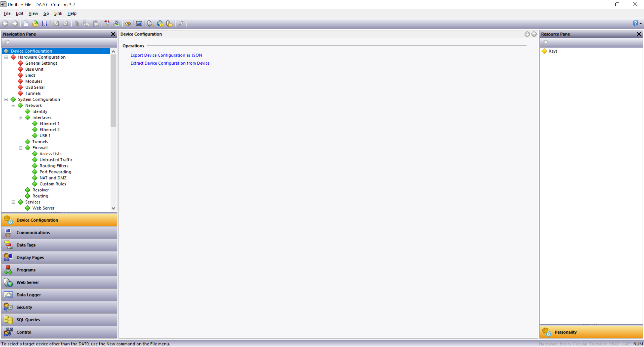644x347 pixels.
Task: Open the View menu
Action: [x=33, y=14]
